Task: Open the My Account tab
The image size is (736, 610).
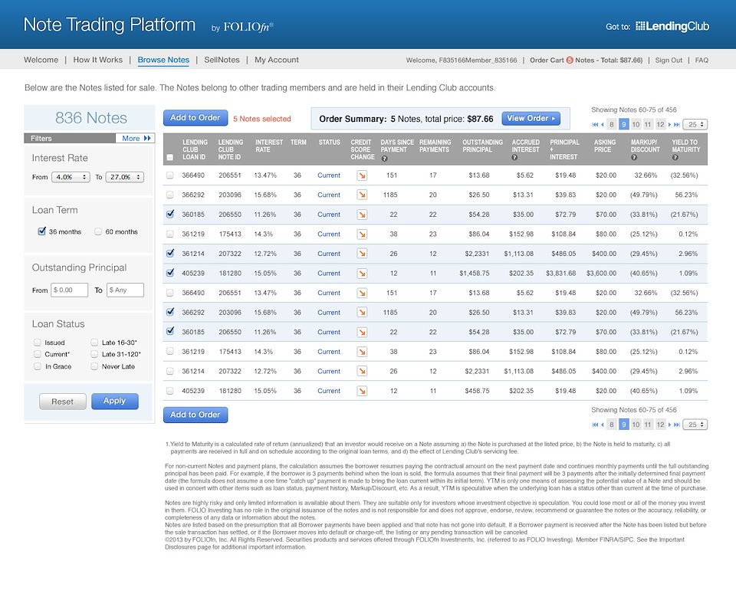Action: coord(277,60)
